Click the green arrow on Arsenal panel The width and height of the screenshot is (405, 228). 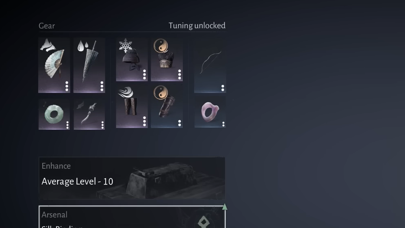225,206
